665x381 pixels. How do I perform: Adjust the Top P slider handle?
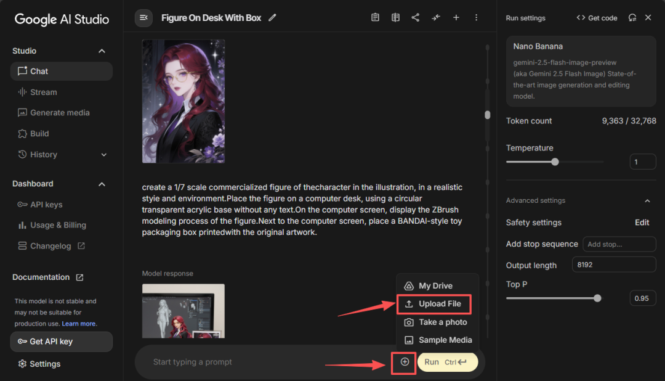[x=597, y=298]
